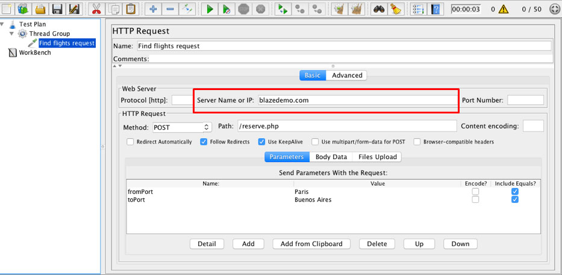Select the Parameters tab

287,157
